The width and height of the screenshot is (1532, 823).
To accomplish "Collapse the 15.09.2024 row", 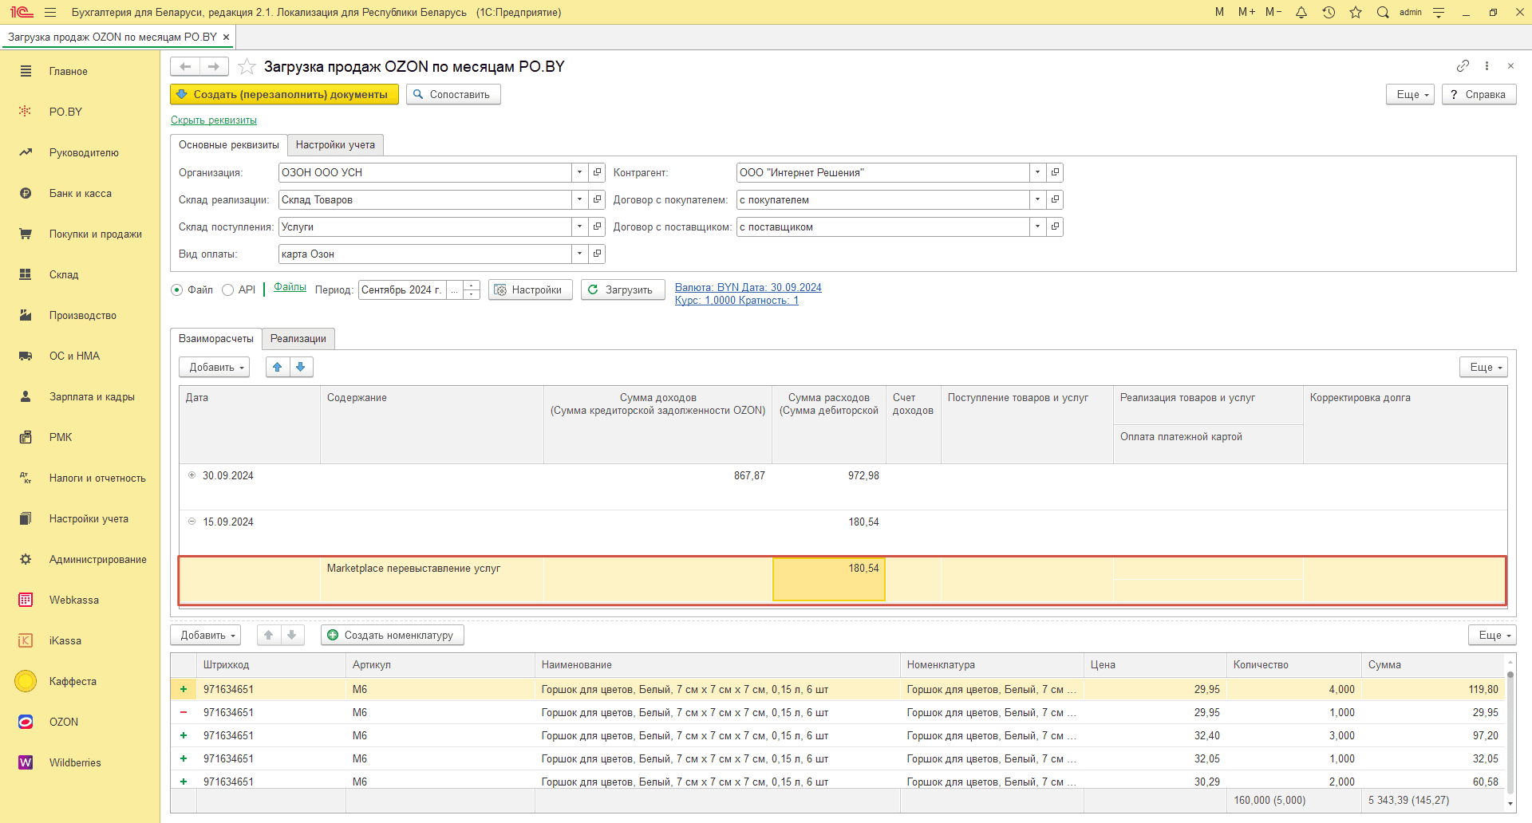I will 191,522.
